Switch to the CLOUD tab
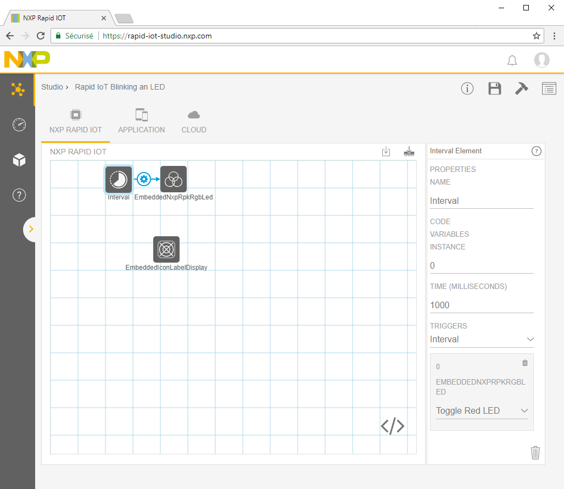 (194, 122)
